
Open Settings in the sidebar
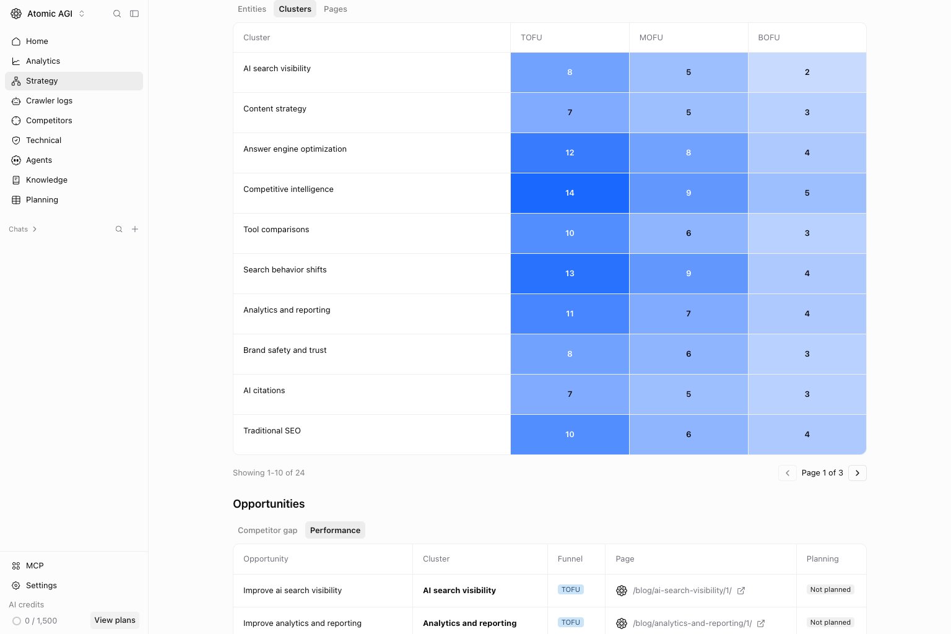[x=74, y=586]
